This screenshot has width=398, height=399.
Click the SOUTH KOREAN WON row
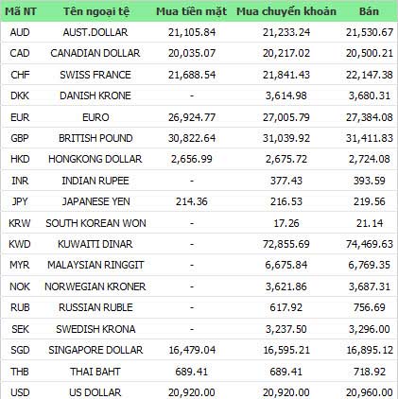[x=199, y=223]
